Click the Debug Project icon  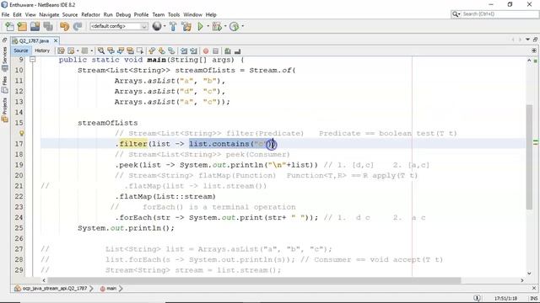tap(217, 26)
